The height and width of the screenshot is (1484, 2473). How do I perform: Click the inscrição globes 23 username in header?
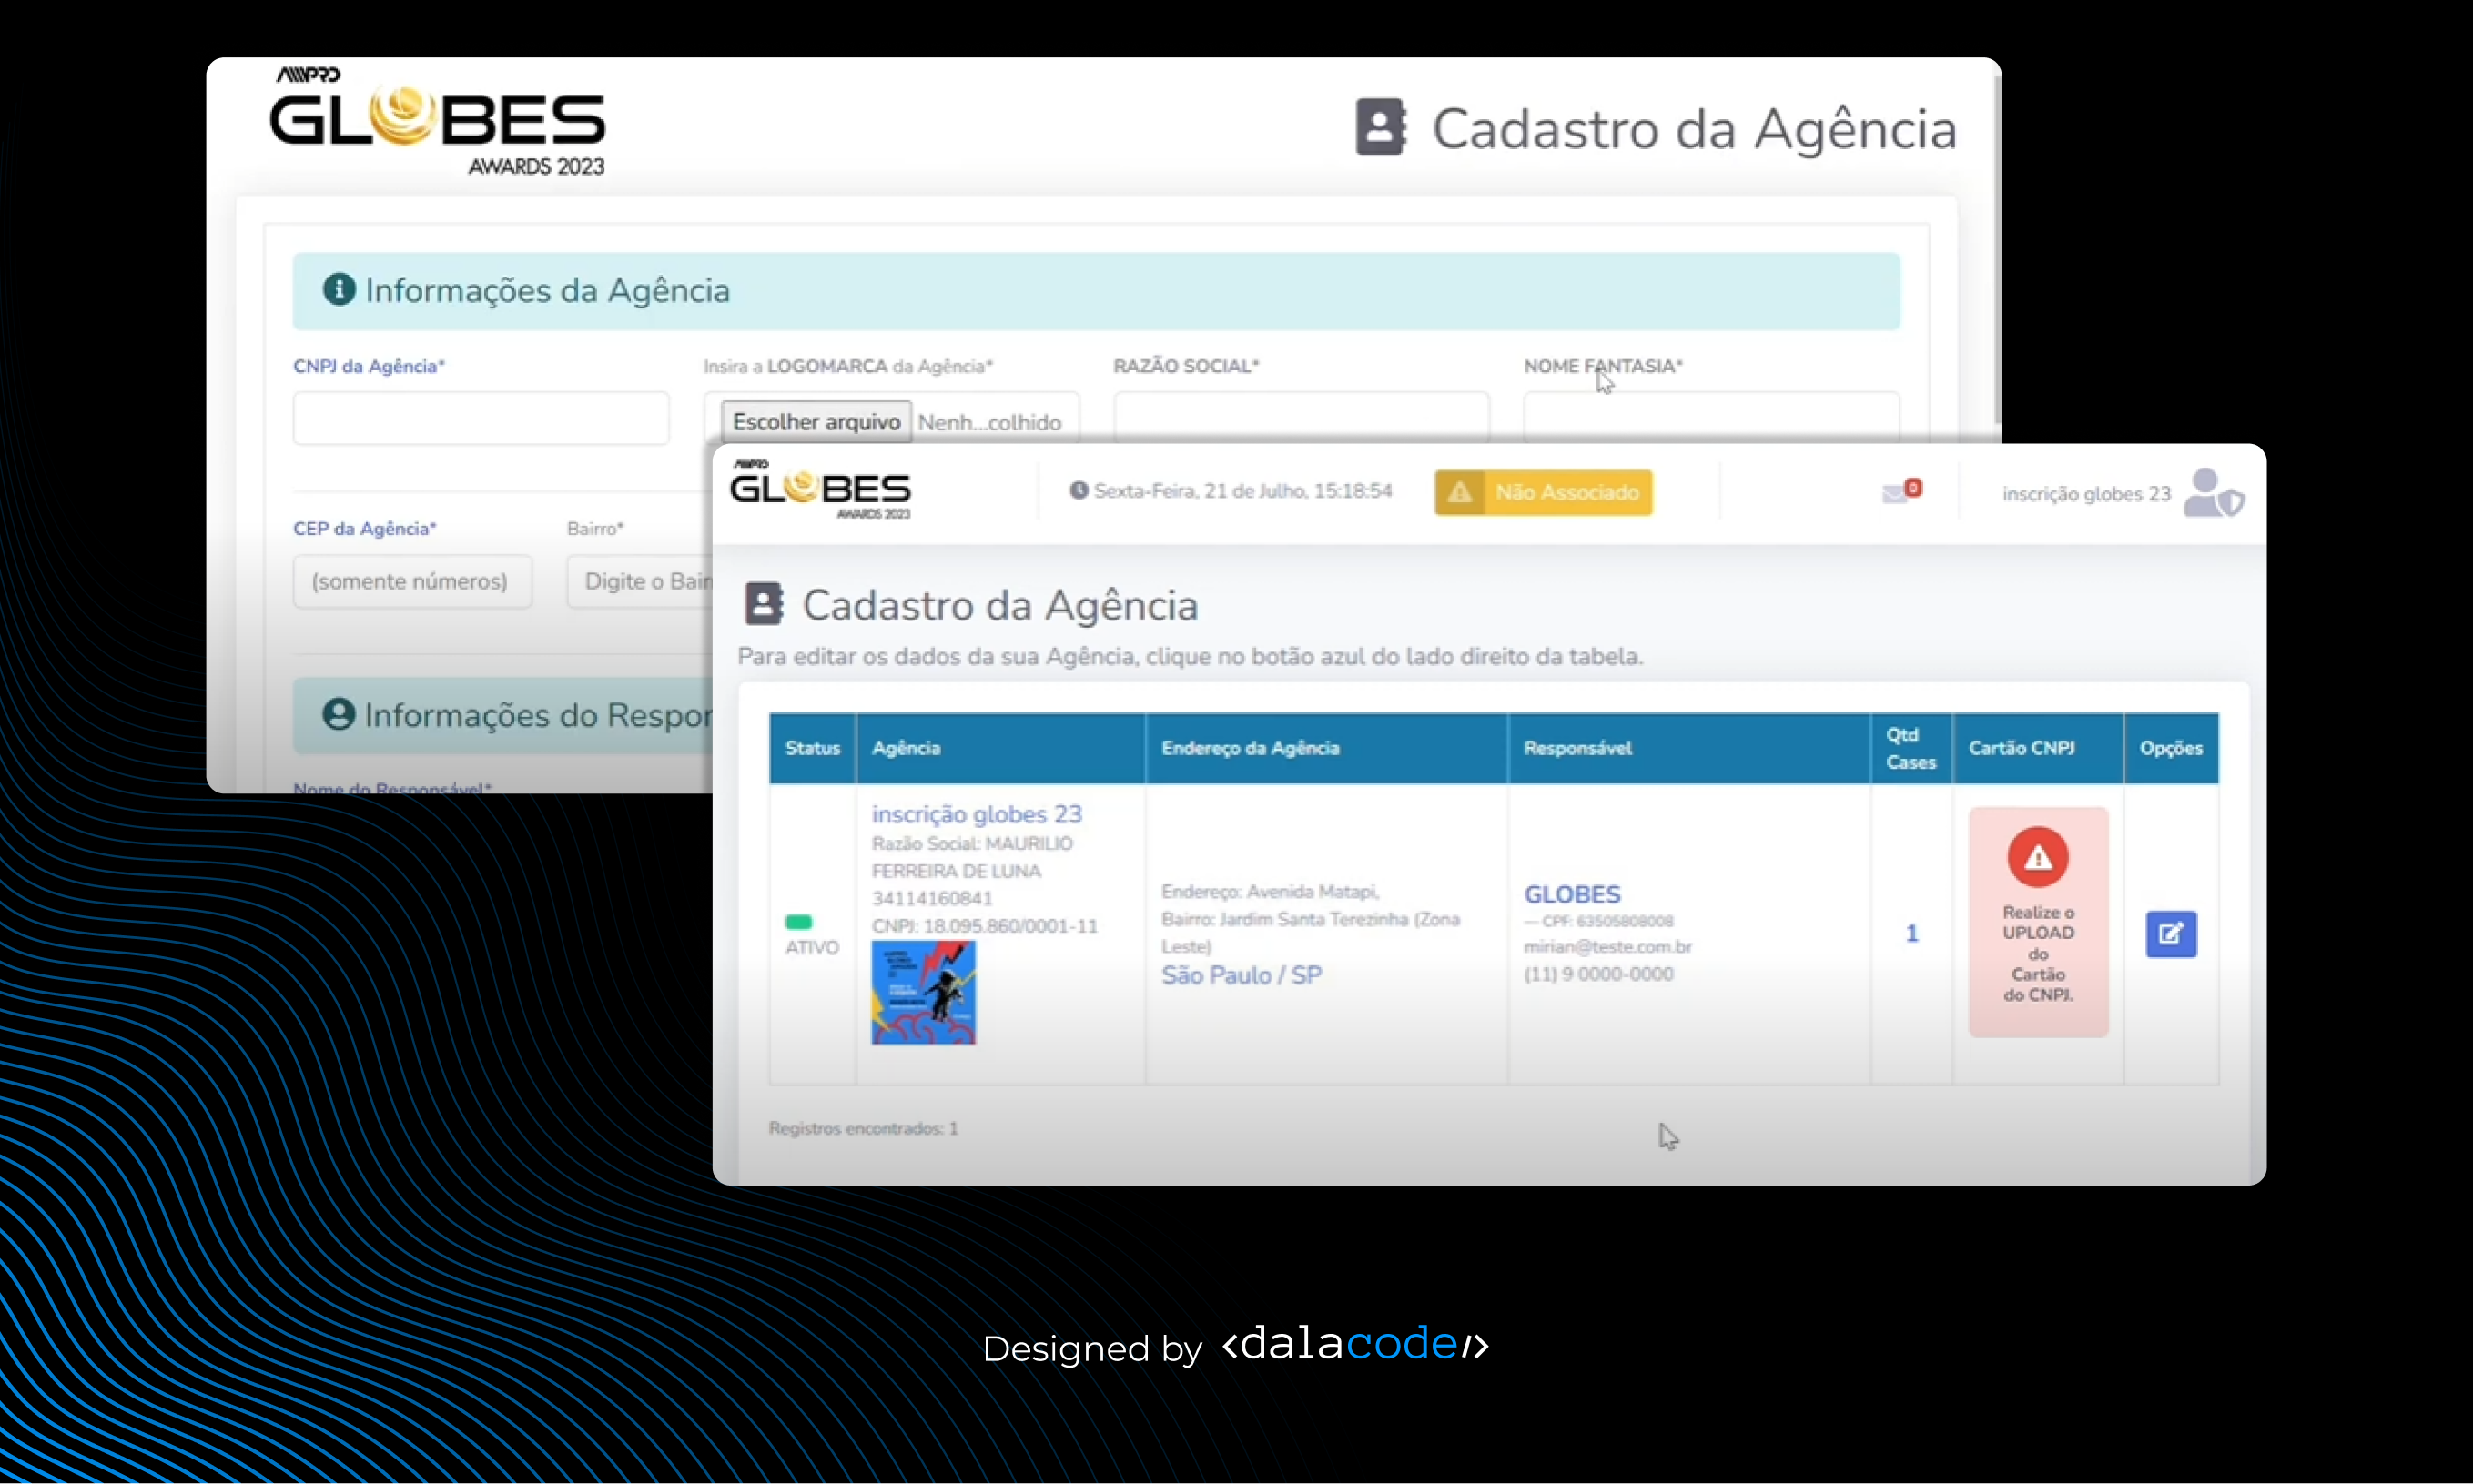[x=2086, y=494]
